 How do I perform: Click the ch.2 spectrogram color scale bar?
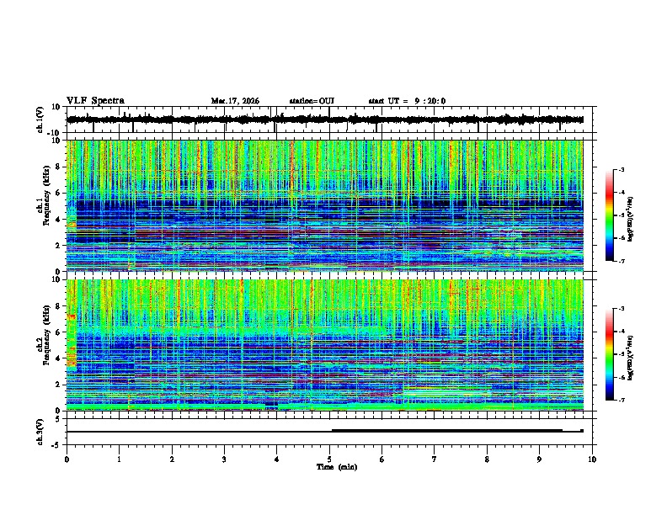(610, 354)
